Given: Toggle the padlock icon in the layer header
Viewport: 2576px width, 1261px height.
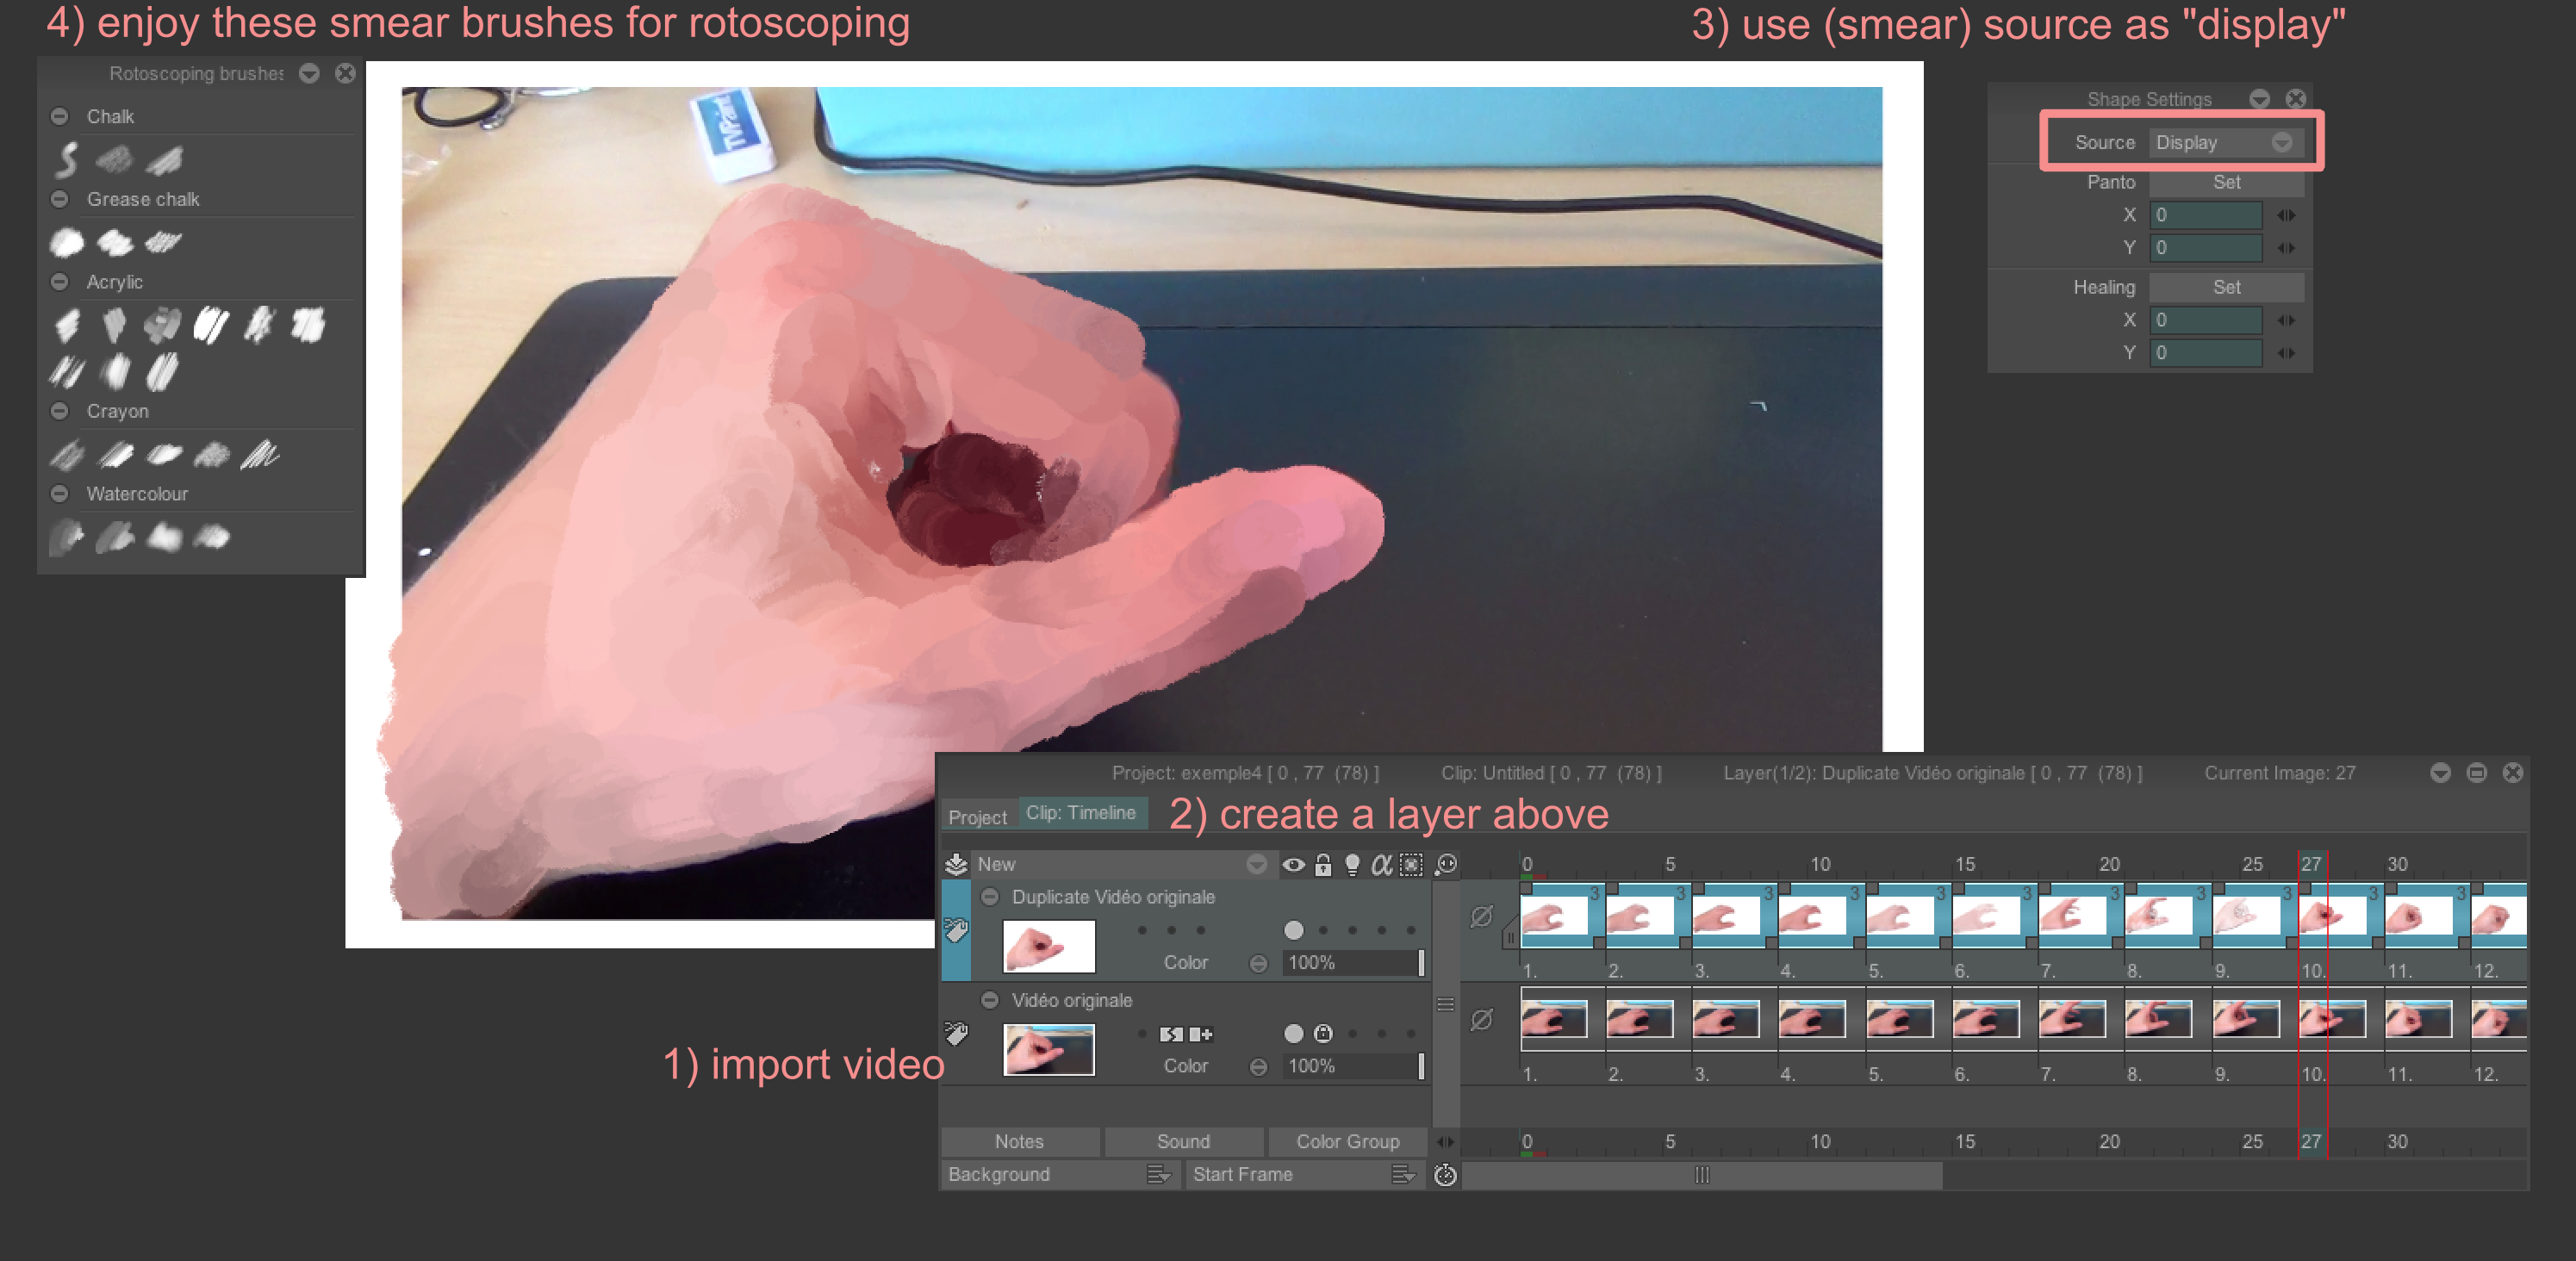Looking at the screenshot, I should click(x=1323, y=865).
